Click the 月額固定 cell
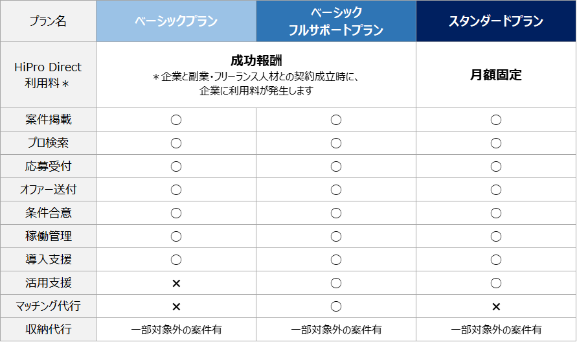Screen dimensions: 577x342 pyautogui.click(x=496, y=75)
